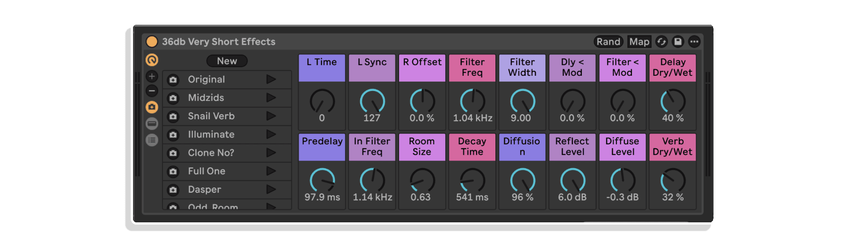Select the Midzids variation name

pyautogui.click(x=206, y=98)
